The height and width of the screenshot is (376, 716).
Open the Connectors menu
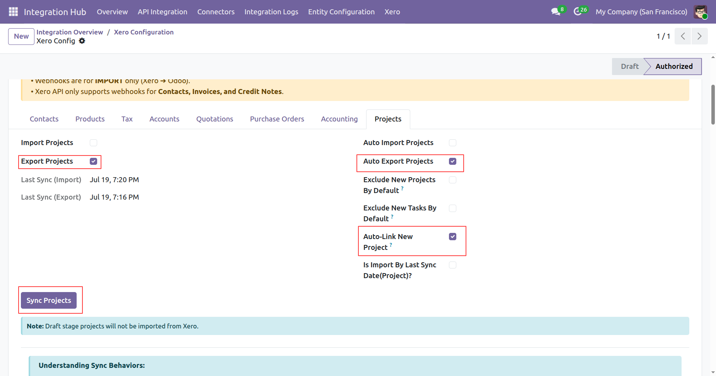tap(216, 12)
